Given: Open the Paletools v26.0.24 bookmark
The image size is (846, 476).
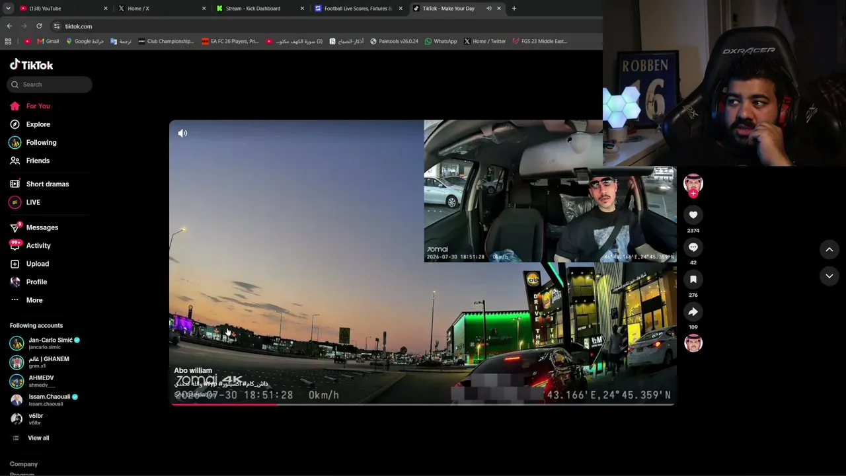Looking at the screenshot, I should click(394, 41).
